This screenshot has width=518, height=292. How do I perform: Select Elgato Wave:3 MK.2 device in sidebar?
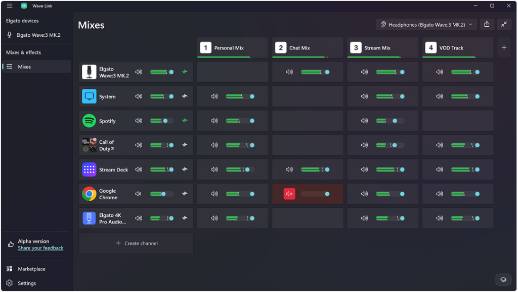(36, 35)
